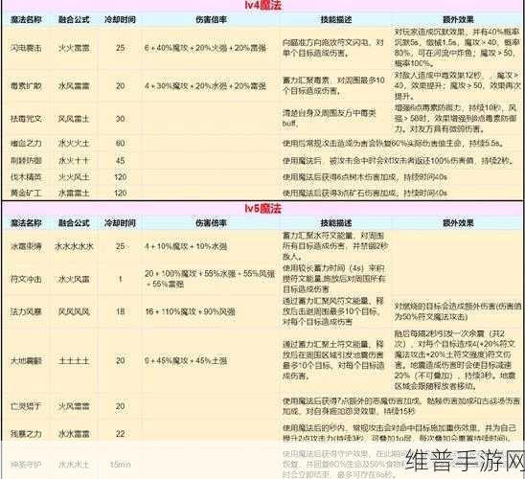The height and width of the screenshot is (479, 525).
Task: Click description text in 伐木精英 row
Action: coord(365,176)
